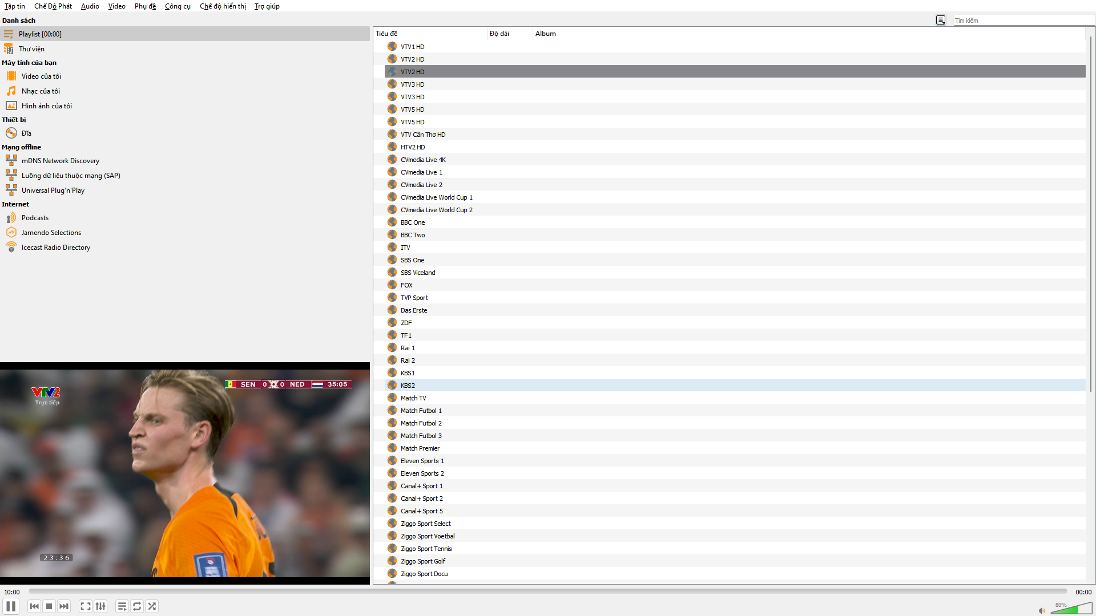Mute audio via speaker icon
The width and height of the screenshot is (1096, 616).
pos(1042,610)
